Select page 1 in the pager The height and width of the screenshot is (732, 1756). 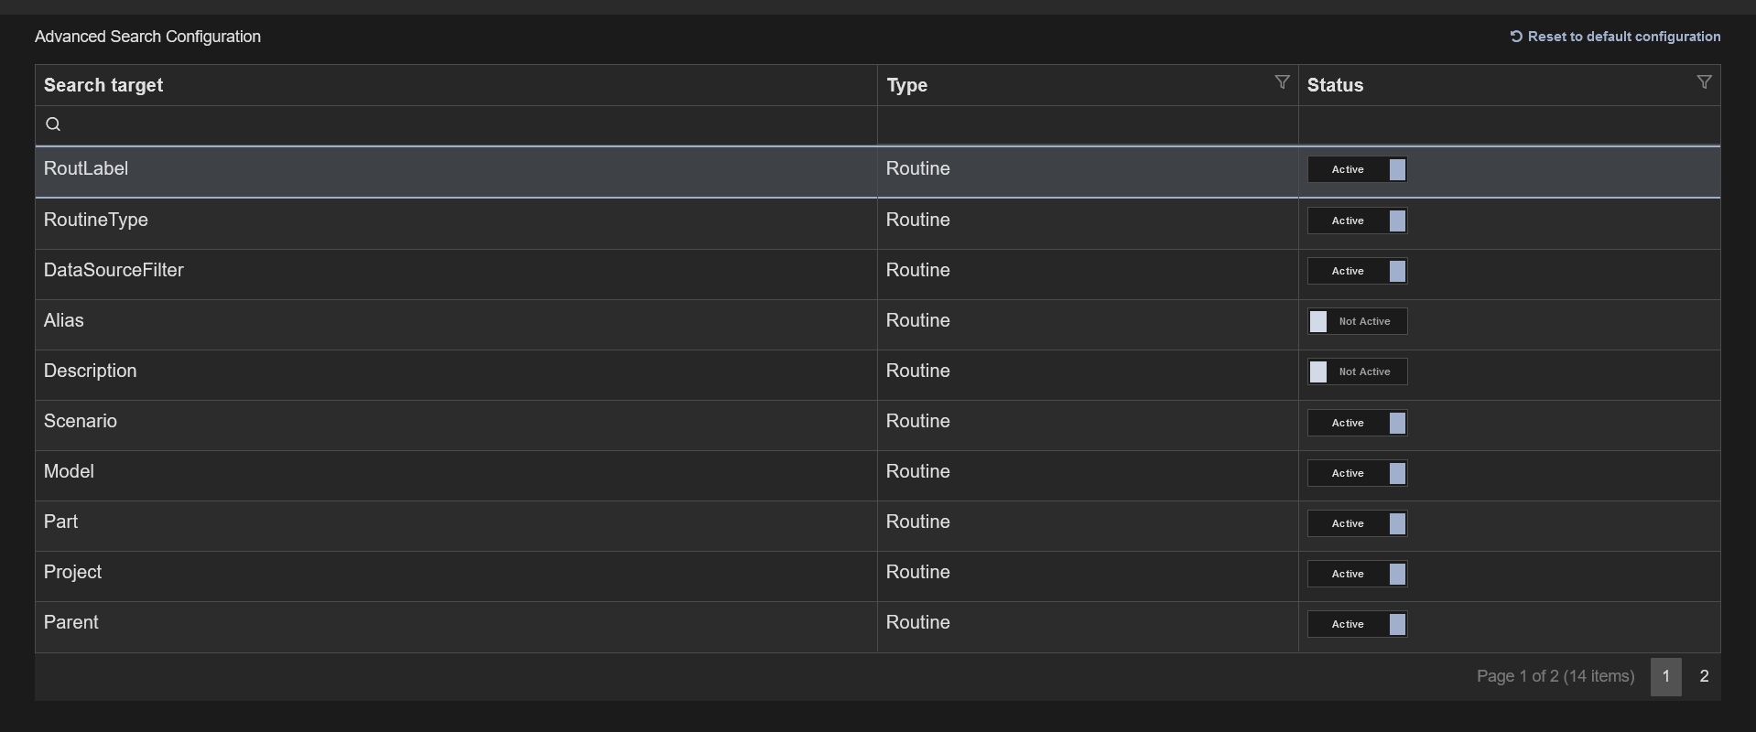[1665, 677]
